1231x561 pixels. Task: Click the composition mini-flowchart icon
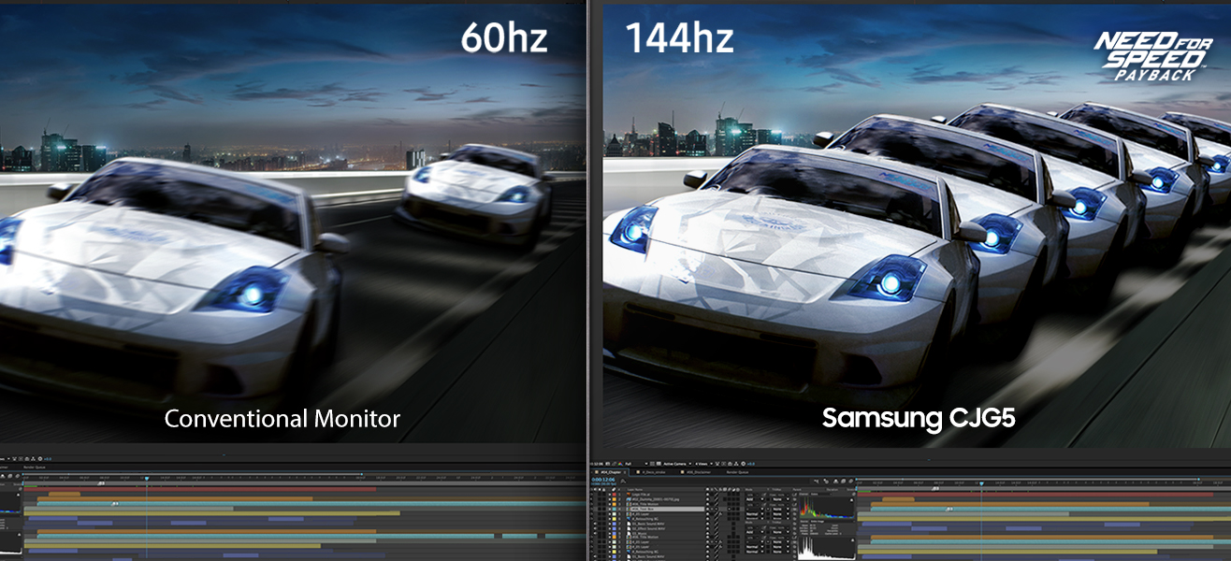pyautogui.click(x=816, y=482)
